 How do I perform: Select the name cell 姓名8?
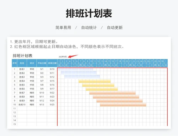[x=22, y=97]
